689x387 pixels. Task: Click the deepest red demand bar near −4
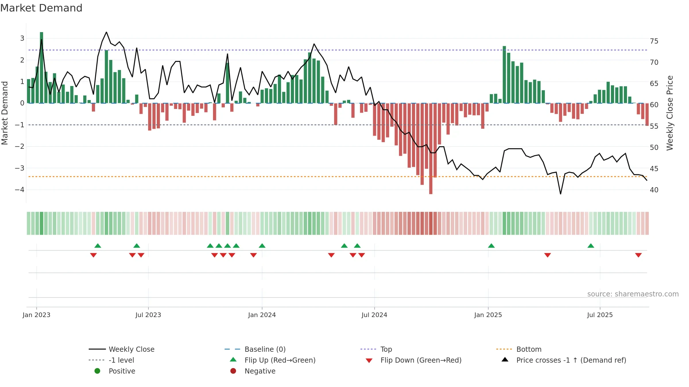pyautogui.click(x=431, y=149)
